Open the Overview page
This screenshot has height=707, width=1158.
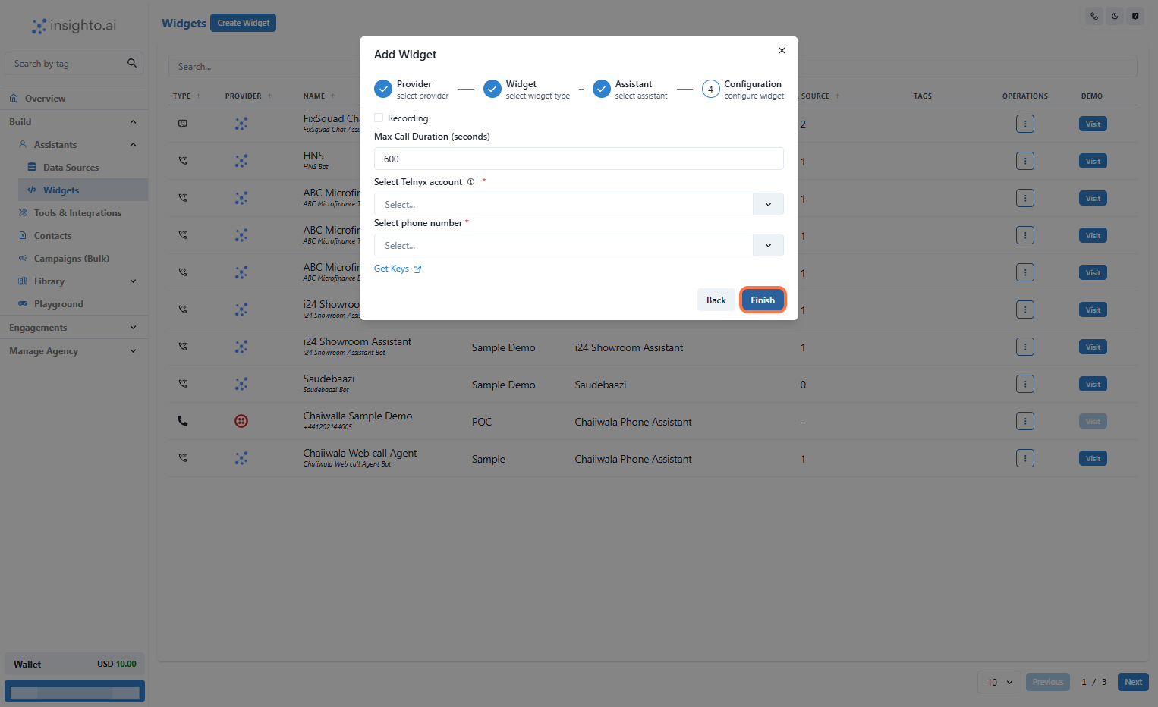tap(45, 99)
